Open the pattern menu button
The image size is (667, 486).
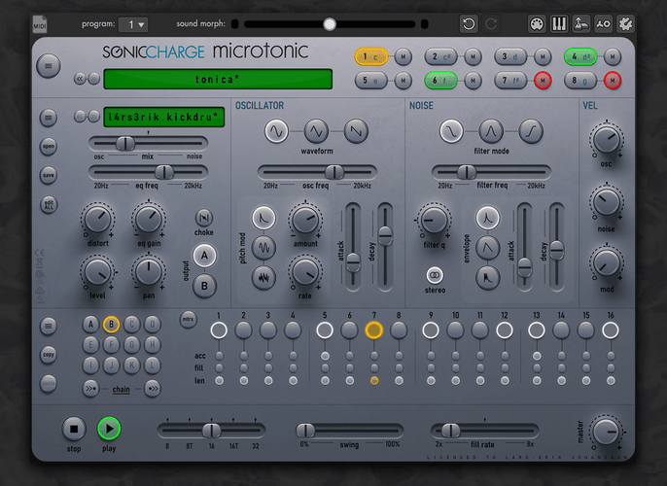point(49,327)
